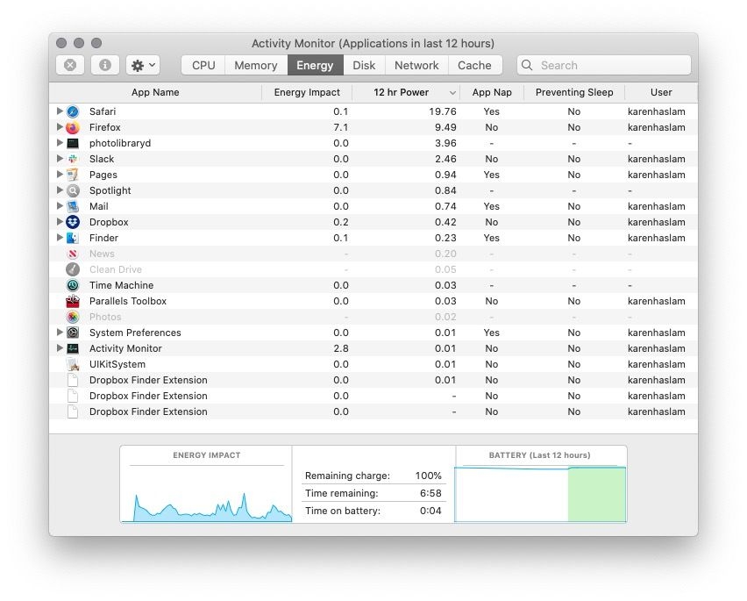Expand the Safari disclosure triangle
747x601 pixels.
click(60, 111)
